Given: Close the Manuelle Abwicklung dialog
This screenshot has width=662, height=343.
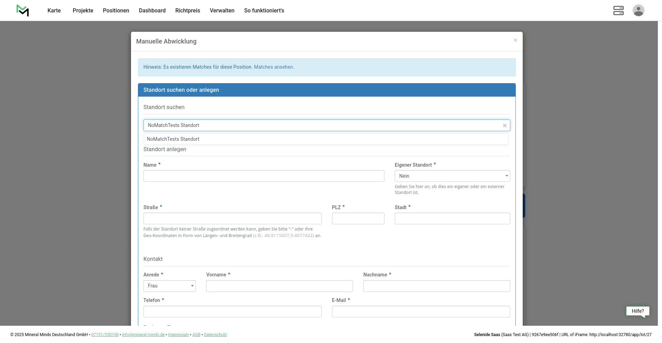Looking at the screenshot, I should pos(515,40).
